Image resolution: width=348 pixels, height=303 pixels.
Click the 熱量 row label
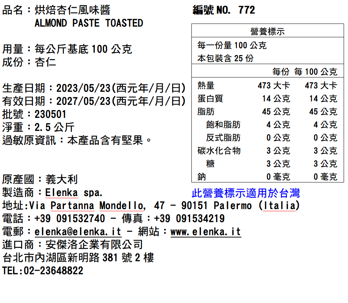(206, 85)
